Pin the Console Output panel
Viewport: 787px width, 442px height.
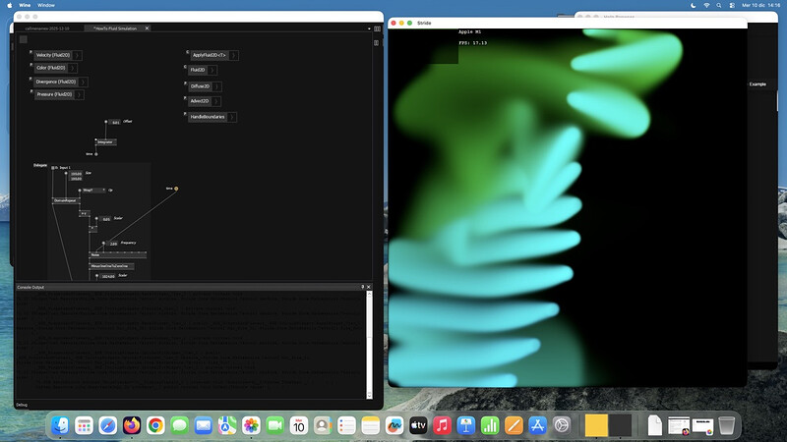click(364, 287)
